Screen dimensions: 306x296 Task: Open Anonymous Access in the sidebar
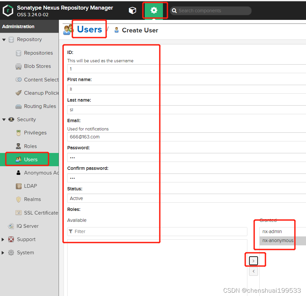point(41,173)
